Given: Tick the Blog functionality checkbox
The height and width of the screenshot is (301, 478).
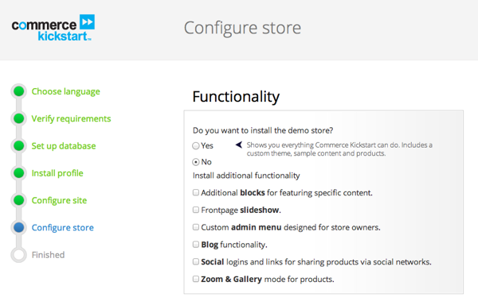Looking at the screenshot, I should 196,245.
